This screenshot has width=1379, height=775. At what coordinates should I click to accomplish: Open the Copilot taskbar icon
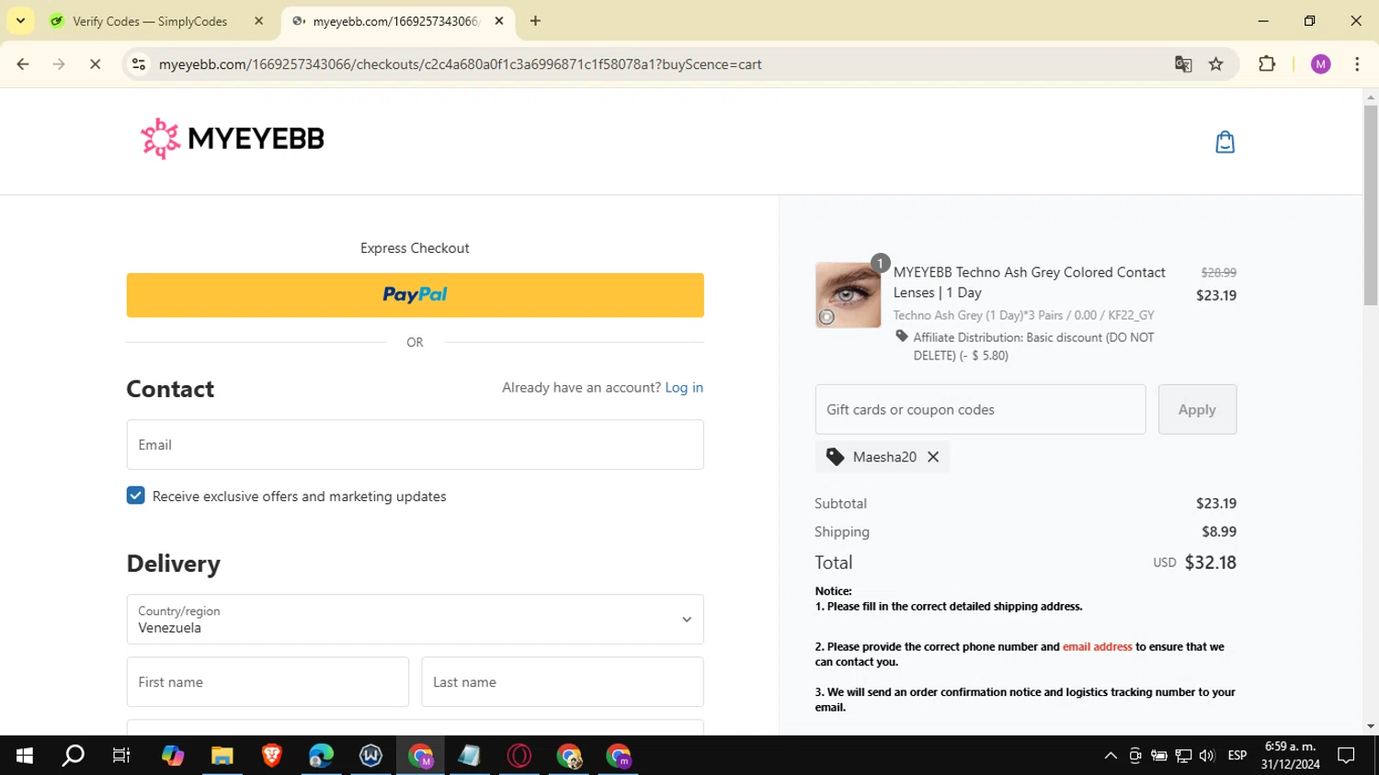tap(173, 756)
